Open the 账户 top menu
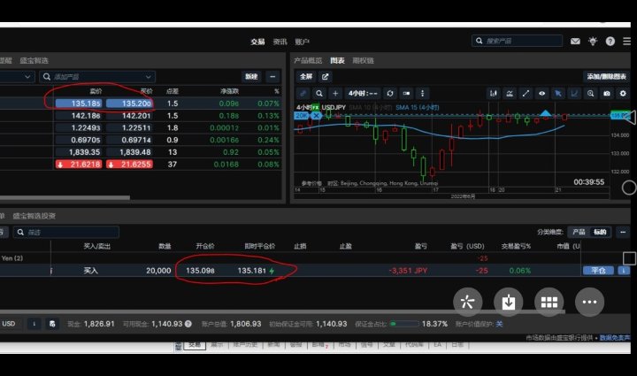Viewport: 637px width, 376px height. [x=302, y=42]
